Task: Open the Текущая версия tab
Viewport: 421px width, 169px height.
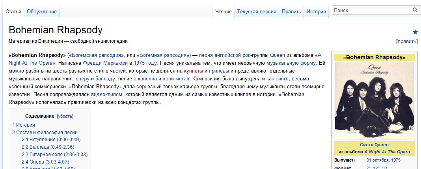Action: coord(257,11)
